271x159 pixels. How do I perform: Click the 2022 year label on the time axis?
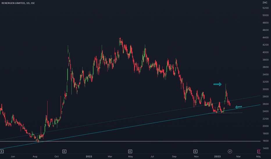(89, 156)
